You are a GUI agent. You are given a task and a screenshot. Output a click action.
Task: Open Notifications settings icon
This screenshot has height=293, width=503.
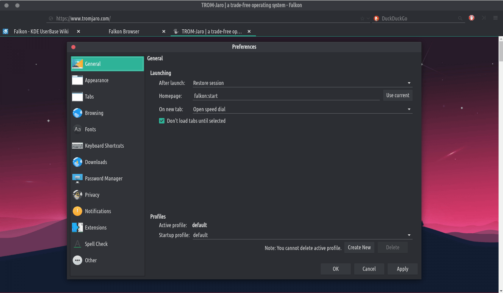point(77,211)
